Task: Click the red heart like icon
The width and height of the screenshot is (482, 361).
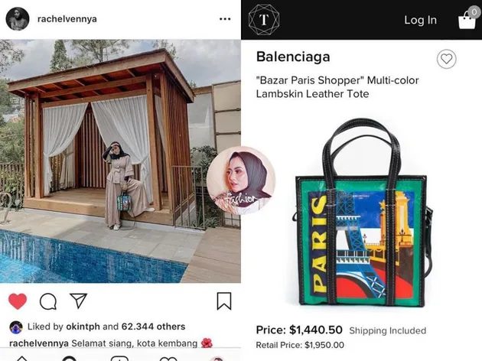Action: click(18, 301)
